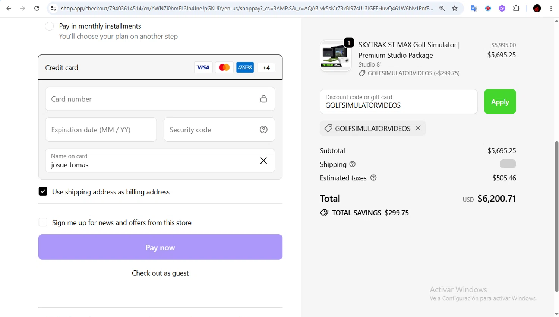Click the scrollbar up arrow
The height and width of the screenshot is (317, 559).
556,21
